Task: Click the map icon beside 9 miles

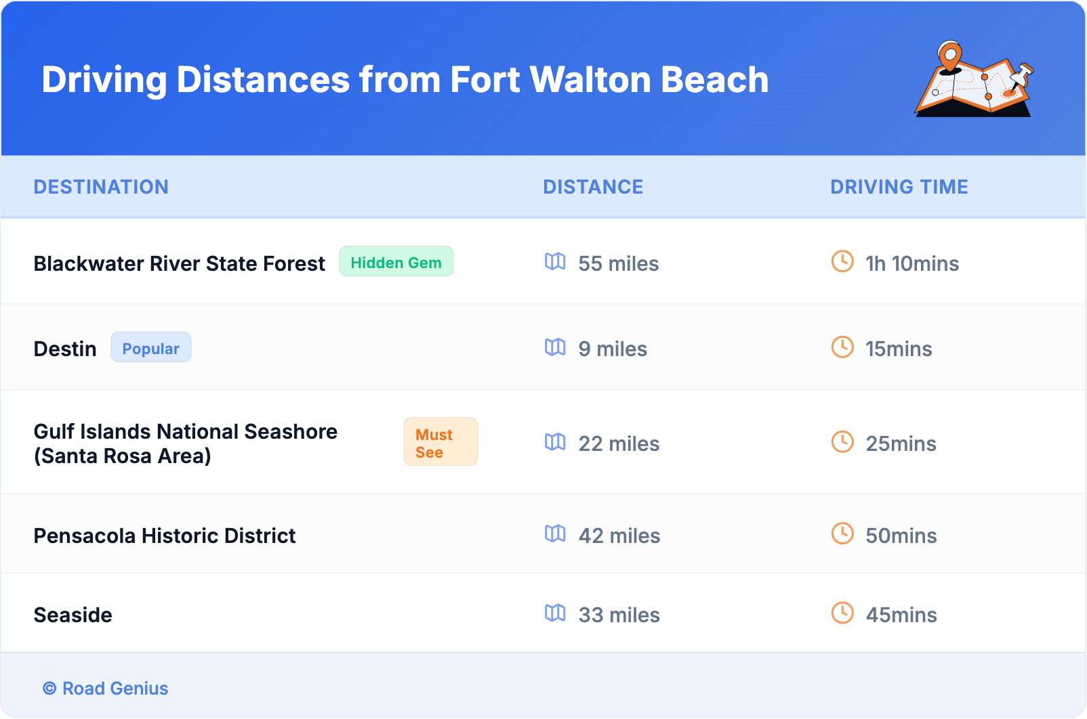Action: [555, 347]
